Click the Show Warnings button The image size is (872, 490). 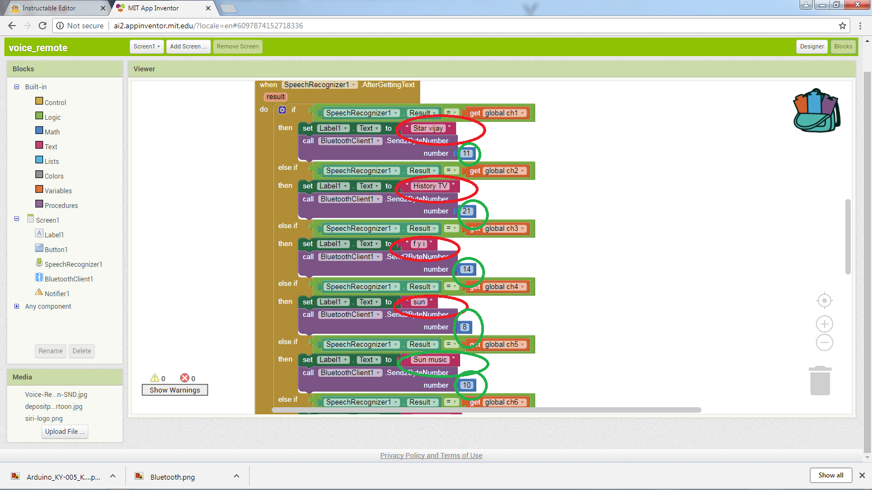[175, 390]
